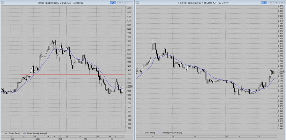286x140 pixels.
Task: Click the 1 700 price label on the daily axis
Action: coord(129,128)
